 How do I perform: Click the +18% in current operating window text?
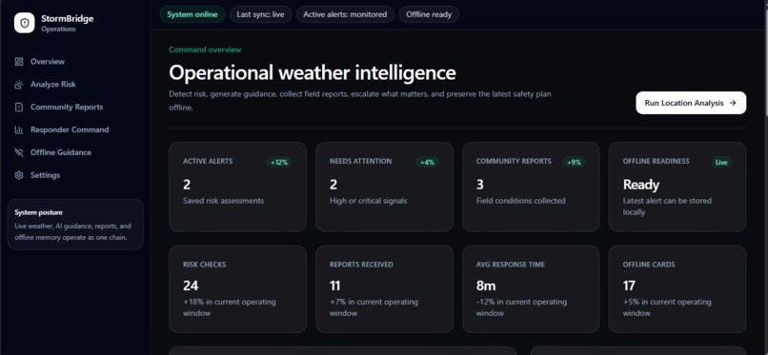point(230,307)
